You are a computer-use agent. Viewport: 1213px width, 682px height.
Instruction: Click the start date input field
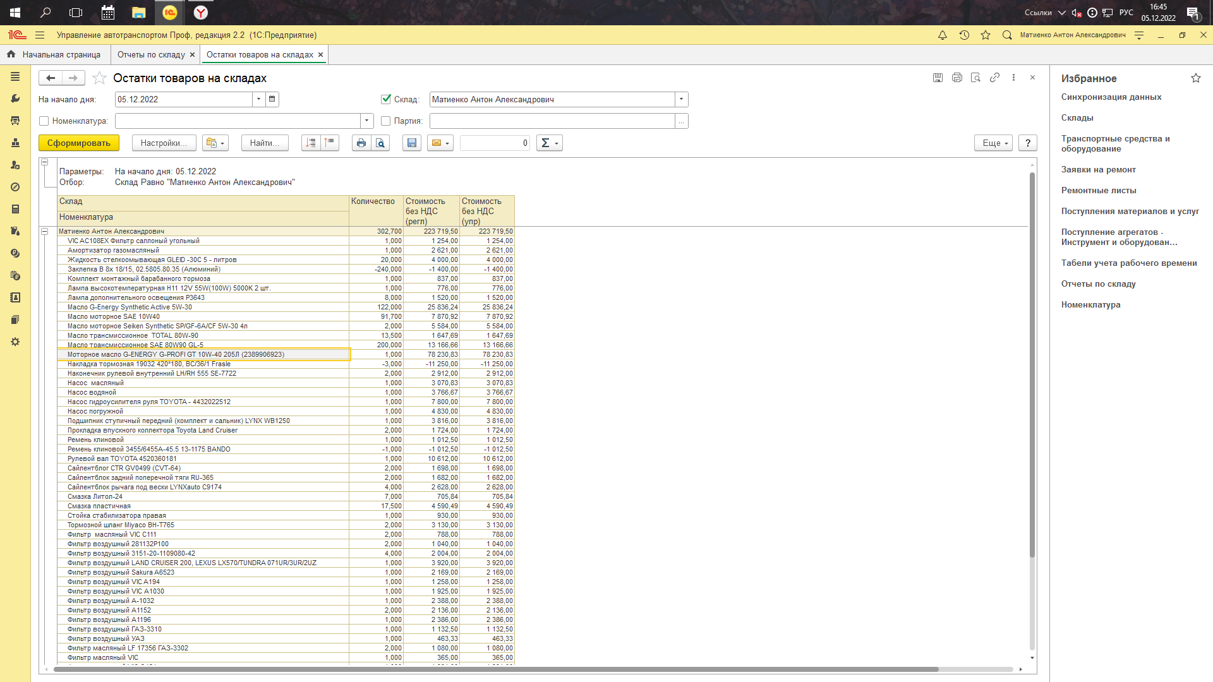[x=184, y=99]
